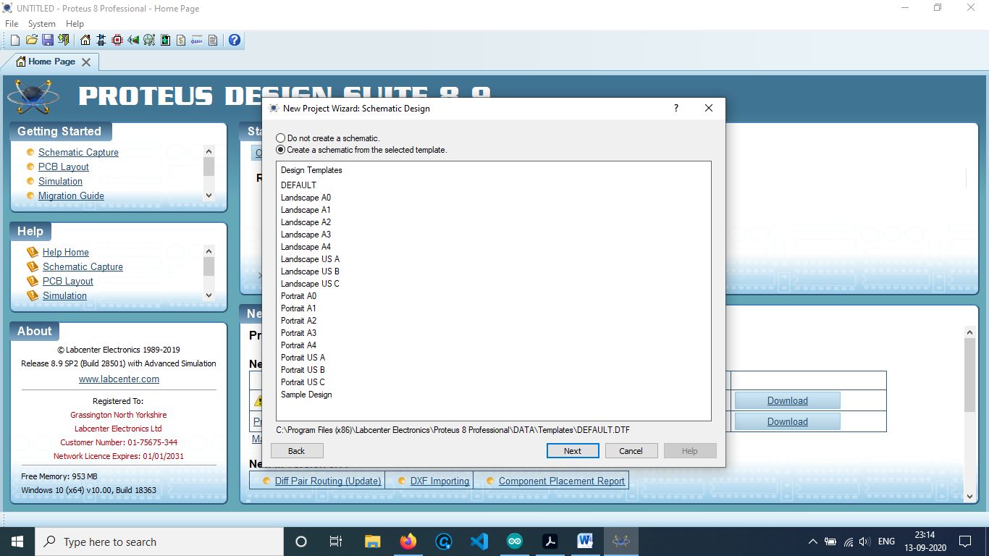989x556 pixels.
Task: Open the System menu
Action: [41, 24]
